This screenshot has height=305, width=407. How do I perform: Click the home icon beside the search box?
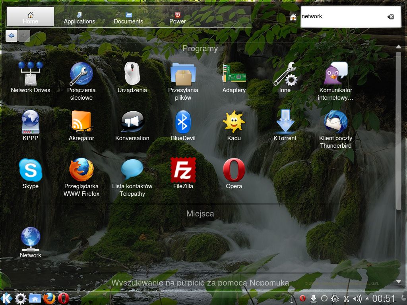[293, 17]
